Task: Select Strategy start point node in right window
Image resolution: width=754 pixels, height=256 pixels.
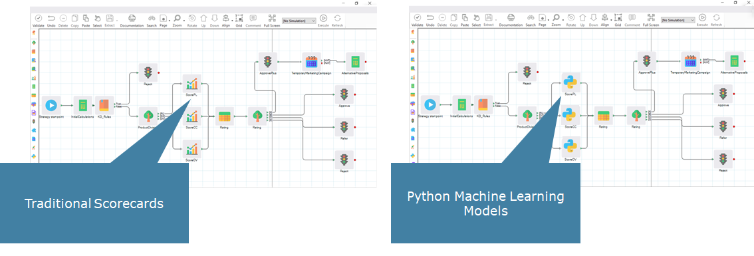Action: (x=430, y=105)
